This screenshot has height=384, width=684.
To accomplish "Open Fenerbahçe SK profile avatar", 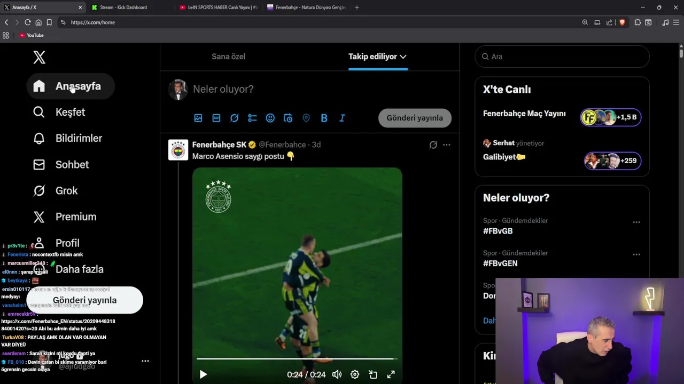I will tap(178, 150).
